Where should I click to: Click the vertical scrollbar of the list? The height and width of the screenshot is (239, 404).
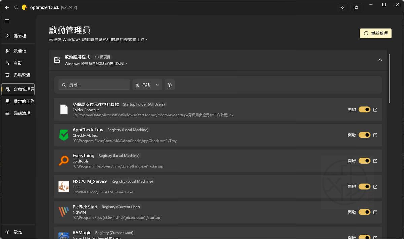click(x=390, y=78)
